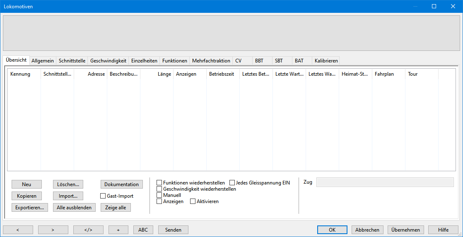Open the CV tab
The image size is (463, 237).
(238, 61)
